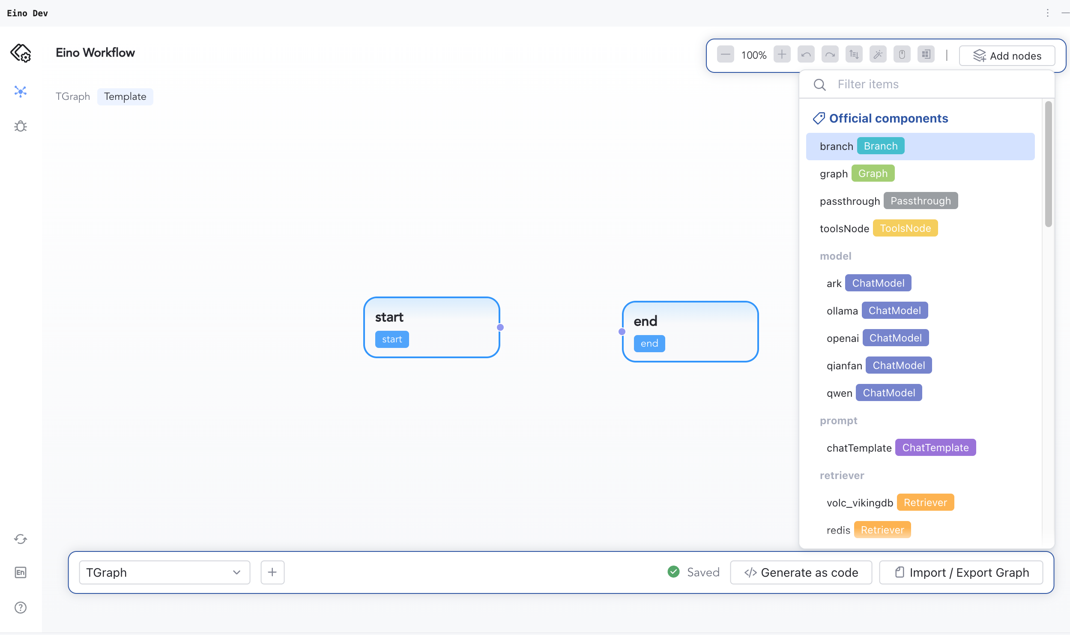Screen dimensions: 1070x635
Task: Open the Add nodes dropdown
Action: click(x=1007, y=56)
